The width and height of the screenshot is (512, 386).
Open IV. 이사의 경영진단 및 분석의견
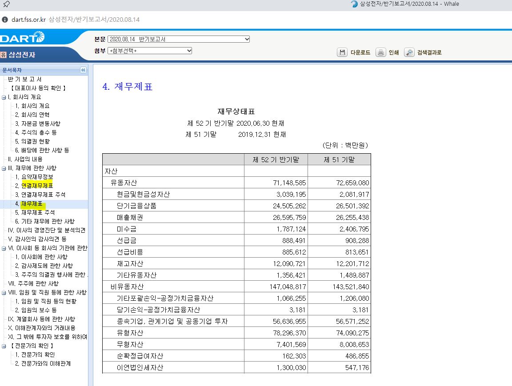point(47,231)
